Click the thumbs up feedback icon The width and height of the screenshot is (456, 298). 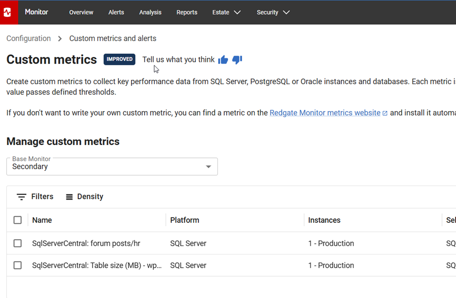click(223, 60)
